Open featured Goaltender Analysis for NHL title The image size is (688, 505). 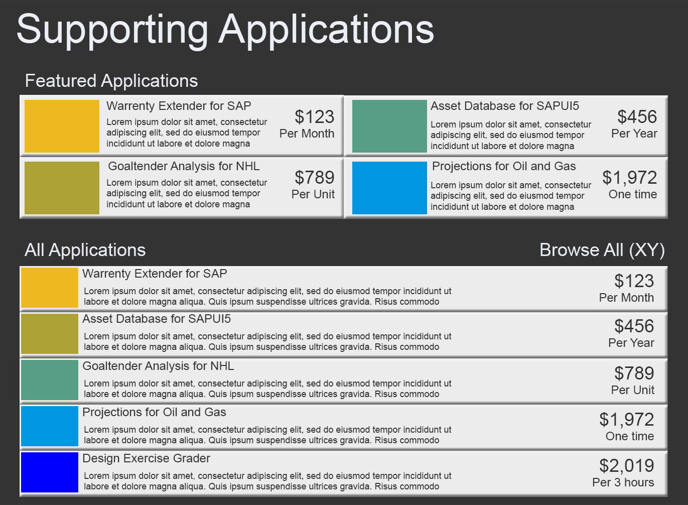[184, 166]
